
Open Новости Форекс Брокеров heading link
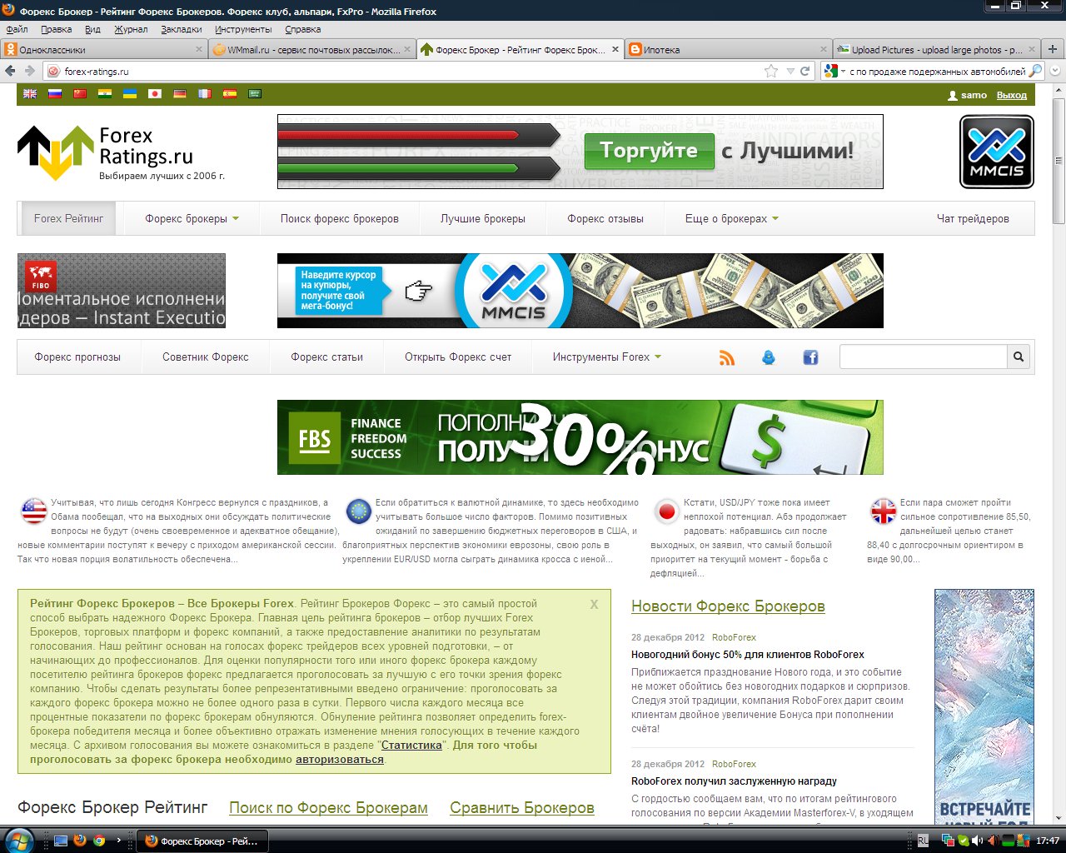pyautogui.click(x=728, y=606)
